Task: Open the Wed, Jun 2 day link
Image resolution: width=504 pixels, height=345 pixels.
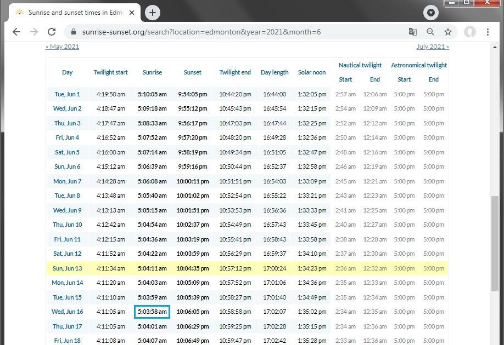Action: (67, 108)
